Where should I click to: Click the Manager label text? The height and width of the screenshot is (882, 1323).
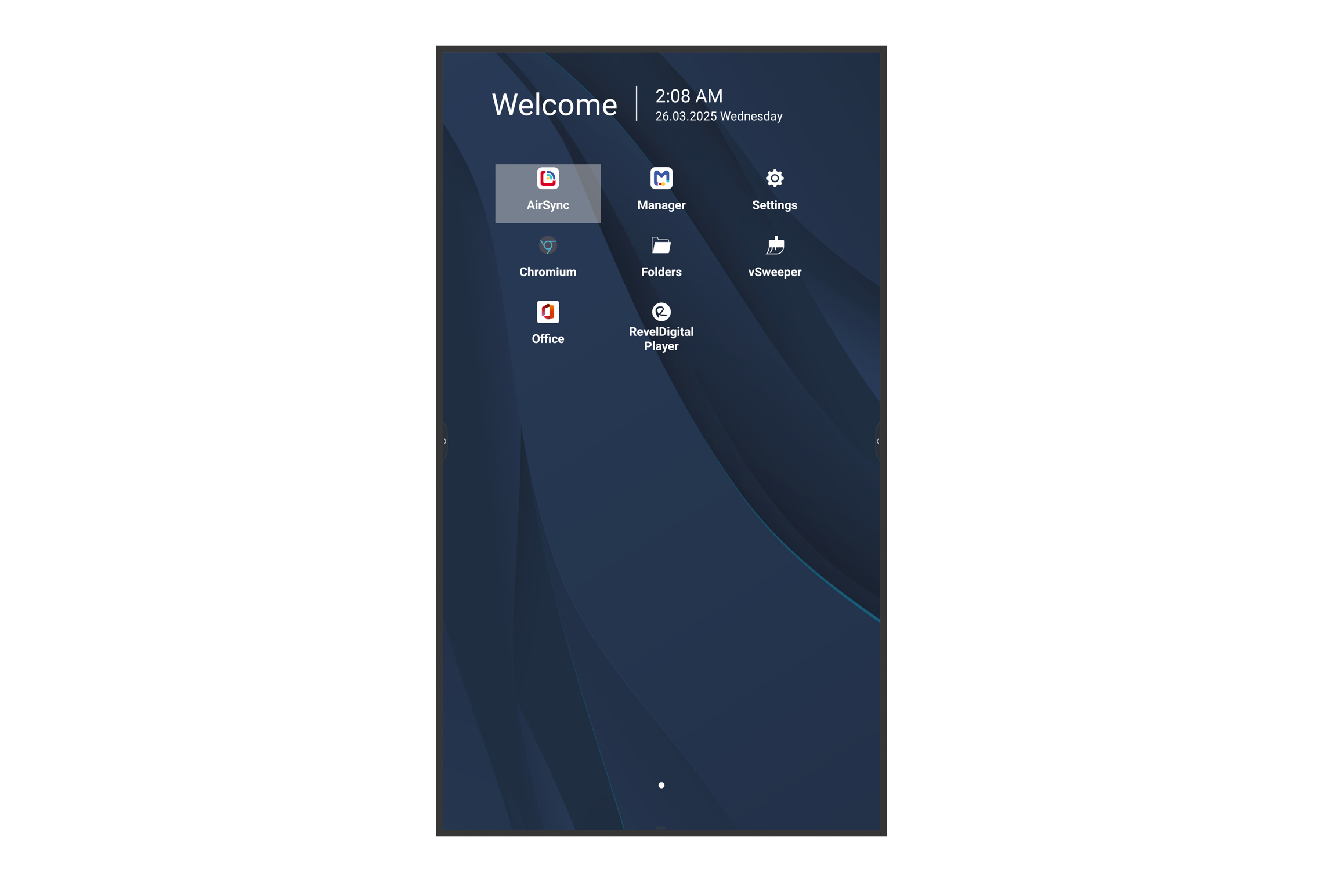tap(661, 205)
